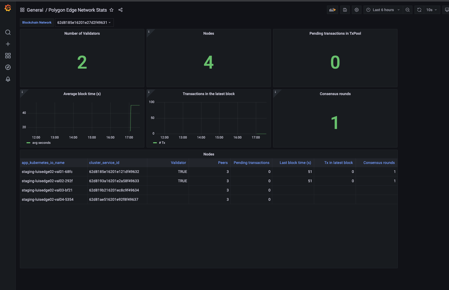Click the Polygon Edge Network Stats breadcrumb
Screen dimensions: 449x290
(x=77, y=10)
